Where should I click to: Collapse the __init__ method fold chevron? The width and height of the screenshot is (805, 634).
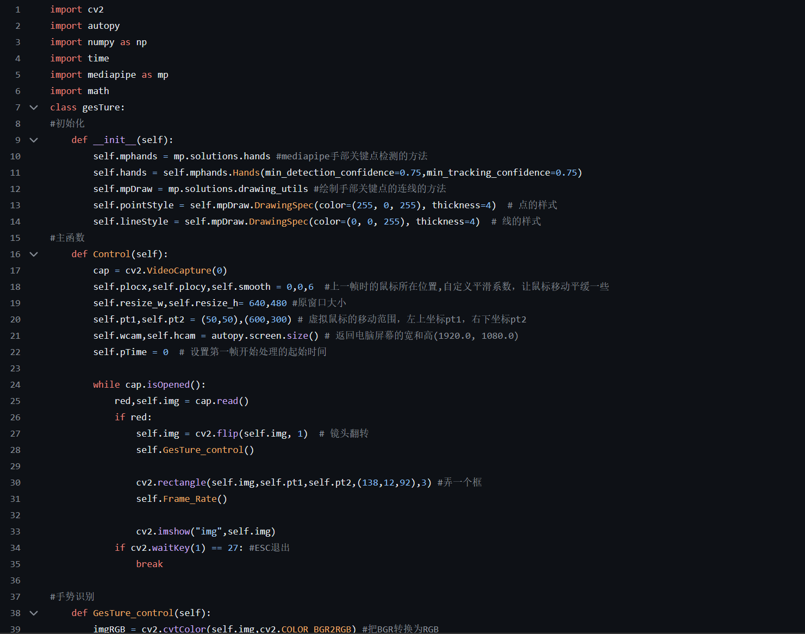34,140
